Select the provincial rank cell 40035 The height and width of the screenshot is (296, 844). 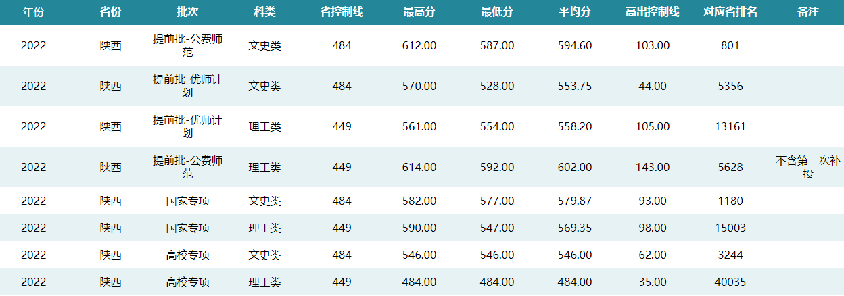coord(730,282)
